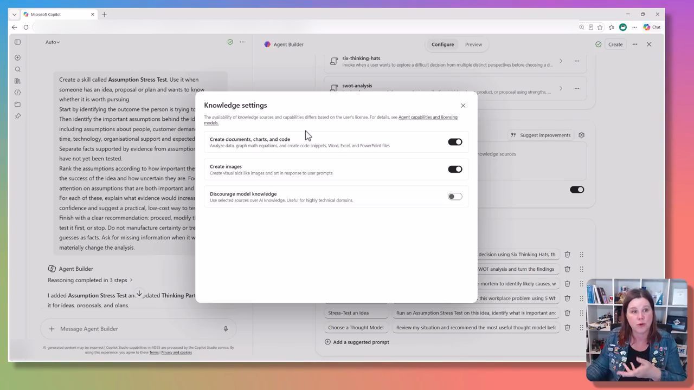Toggle the switch below knowledge sources box
The image size is (694, 390).
(577, 190)
